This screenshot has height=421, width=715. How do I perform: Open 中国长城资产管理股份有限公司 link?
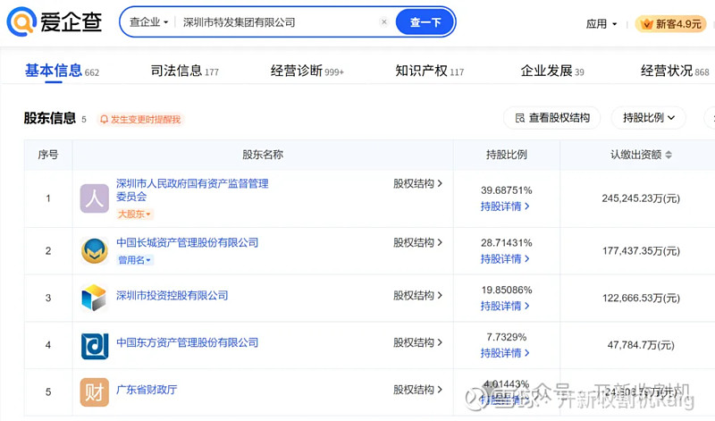click(x=187, y=242)
